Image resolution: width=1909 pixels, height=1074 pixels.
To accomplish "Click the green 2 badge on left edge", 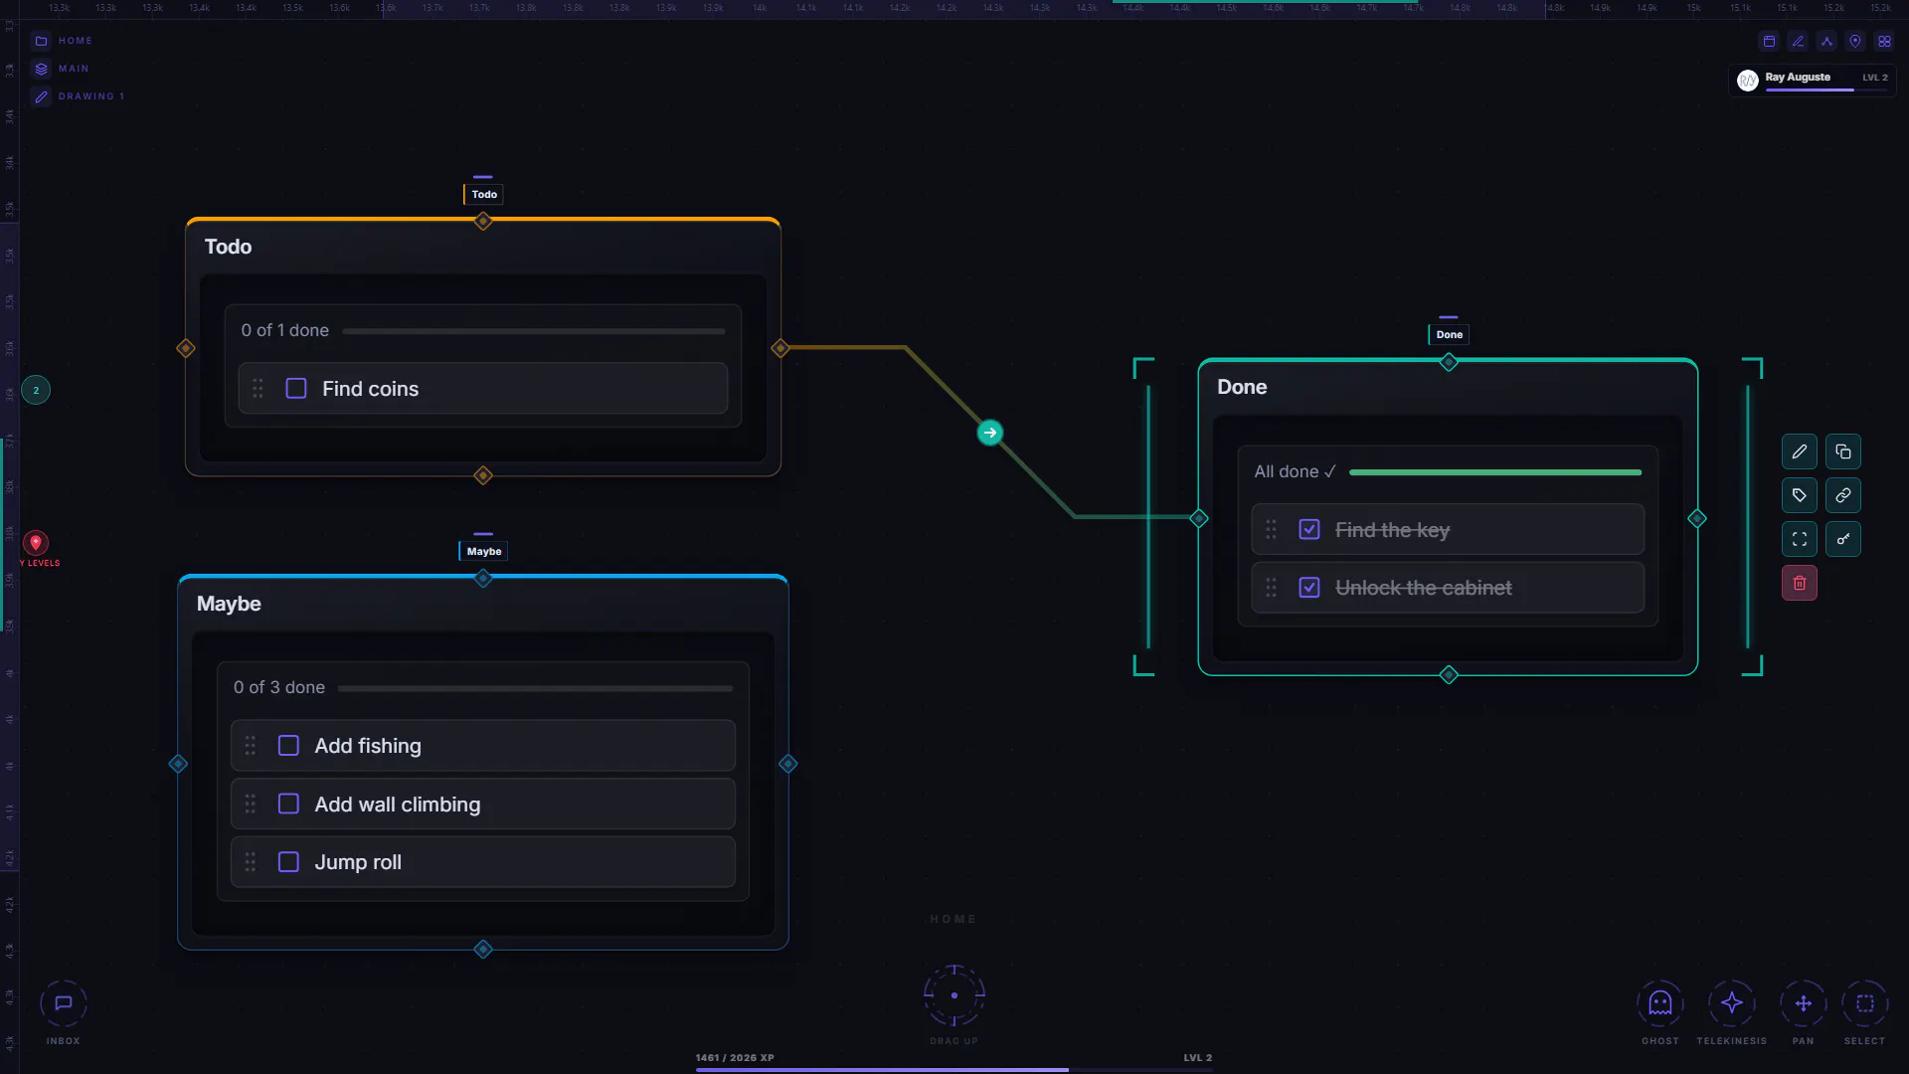I will 36,390.
